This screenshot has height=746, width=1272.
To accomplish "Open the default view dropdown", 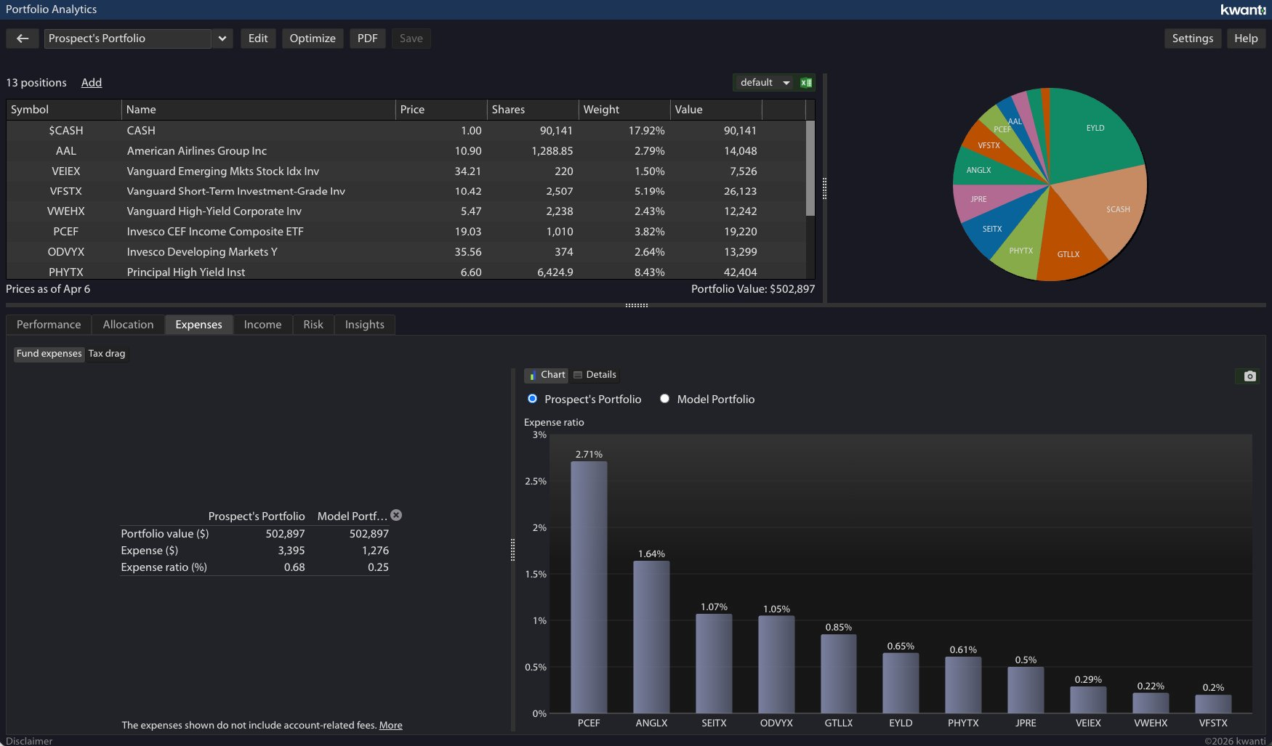I will click(765, 83).
